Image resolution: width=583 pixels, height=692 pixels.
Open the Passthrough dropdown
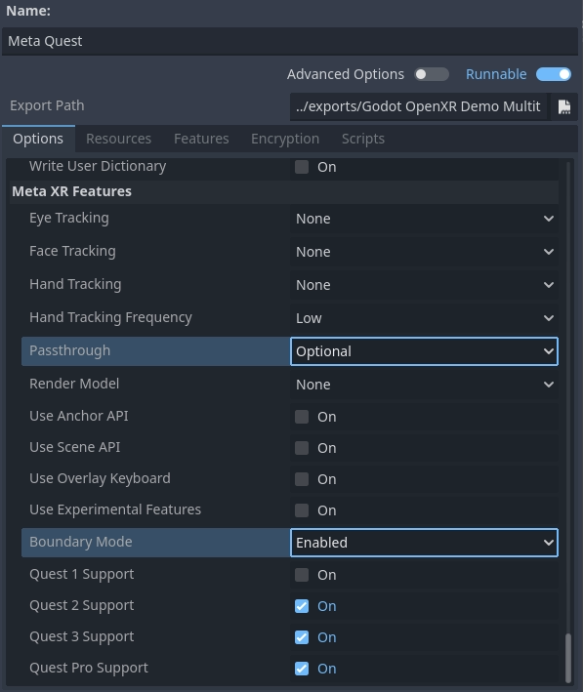point(424,351)
